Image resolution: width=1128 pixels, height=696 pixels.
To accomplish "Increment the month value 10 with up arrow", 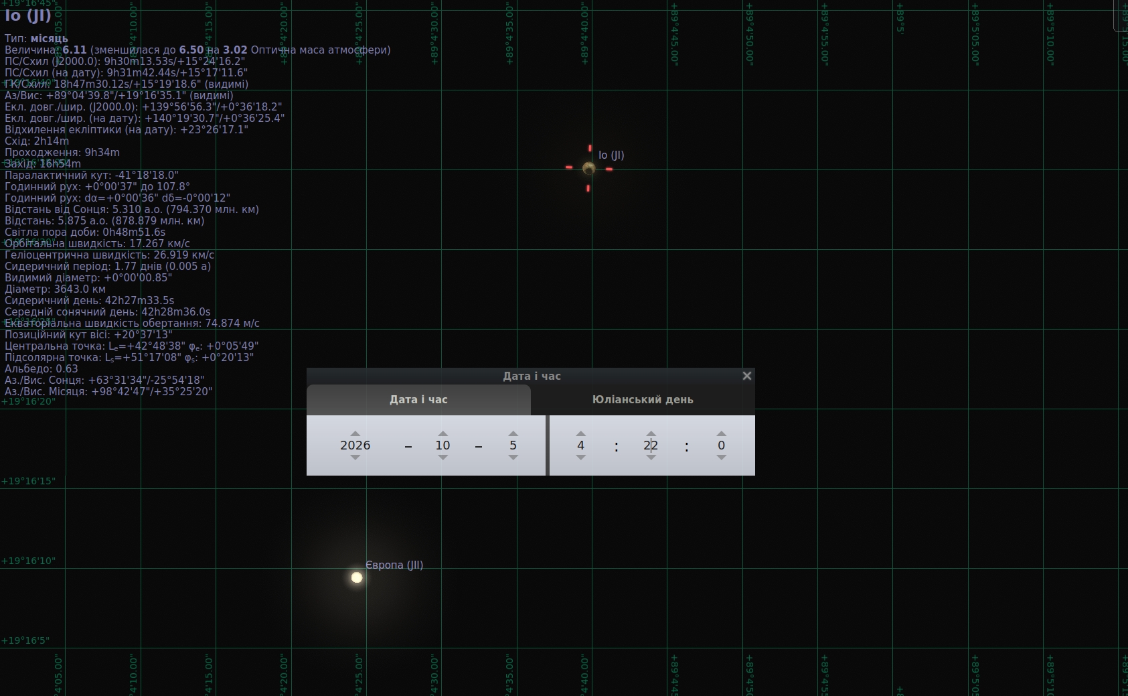I will (x=442, y=433).
